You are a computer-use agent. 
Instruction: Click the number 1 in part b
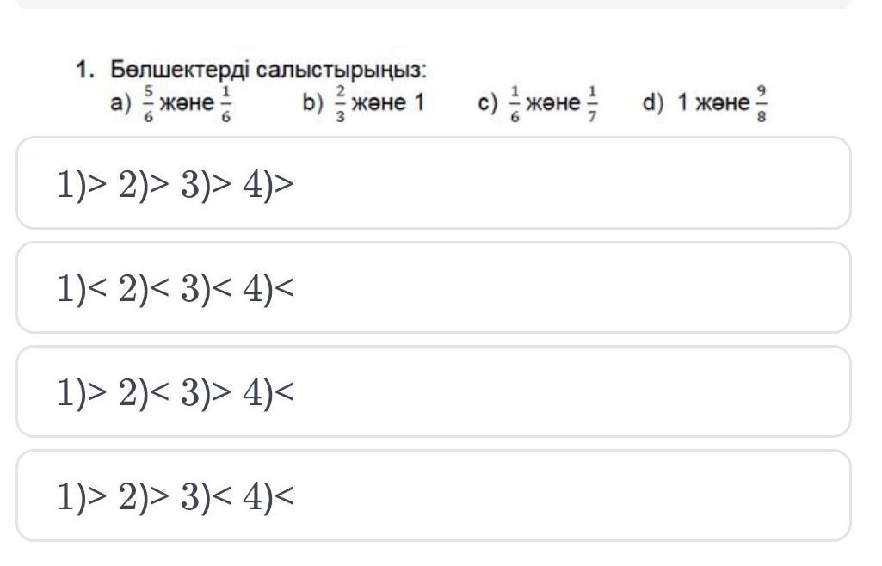click(x=418, y=102)
